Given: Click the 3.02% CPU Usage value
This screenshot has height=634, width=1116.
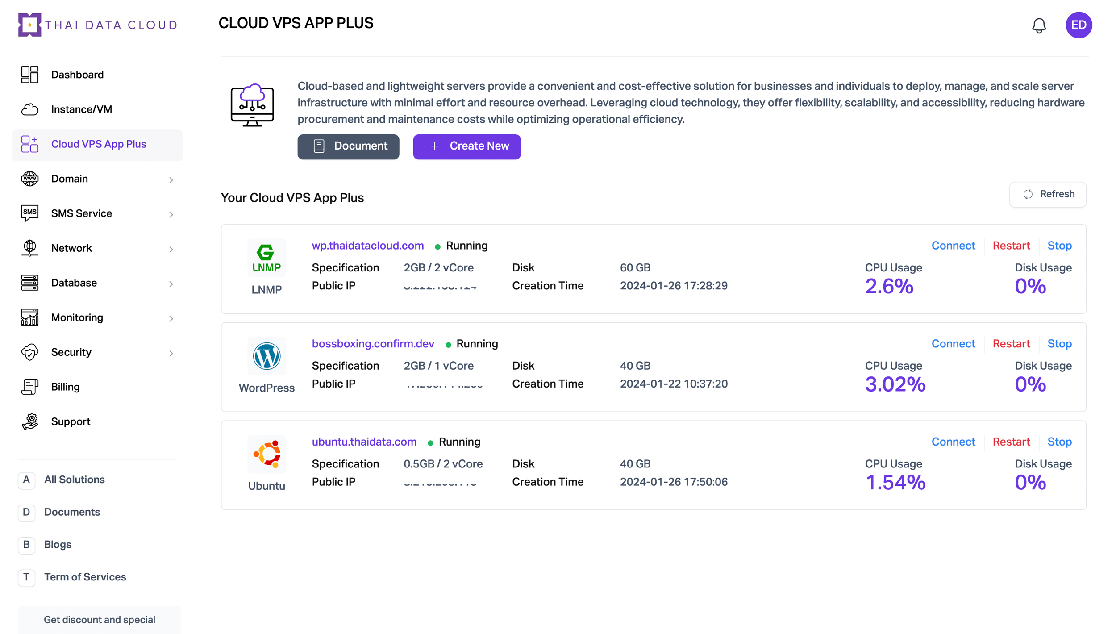Looking at the screenshot, I should point(895,385).
